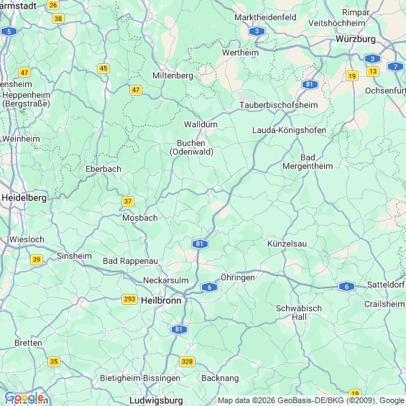Click the yellow 37 road shield above Mosbach

point(128,201)
